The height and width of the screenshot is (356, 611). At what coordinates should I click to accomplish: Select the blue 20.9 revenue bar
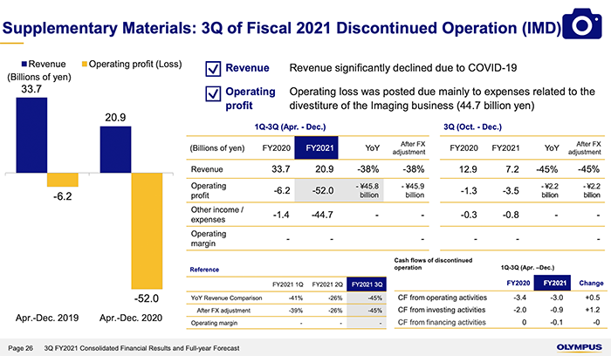coord(114,148)
